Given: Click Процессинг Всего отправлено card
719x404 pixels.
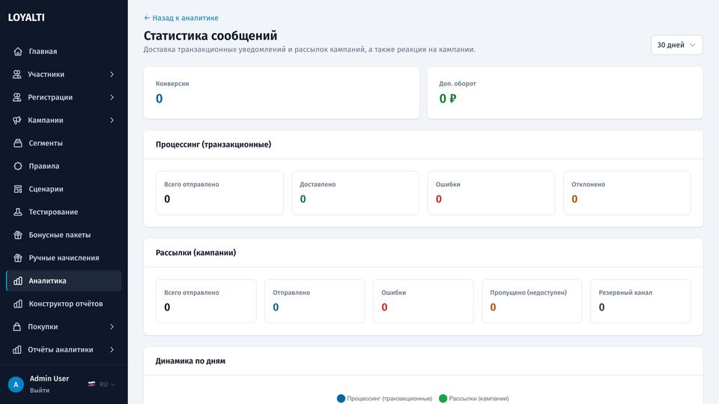Looking at the screenshot, I should (x=219, y=193).
